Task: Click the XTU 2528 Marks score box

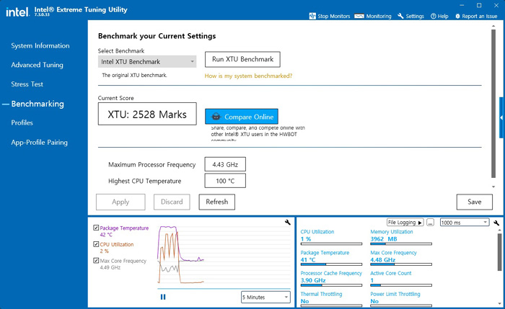Action: tap(147, 114)
